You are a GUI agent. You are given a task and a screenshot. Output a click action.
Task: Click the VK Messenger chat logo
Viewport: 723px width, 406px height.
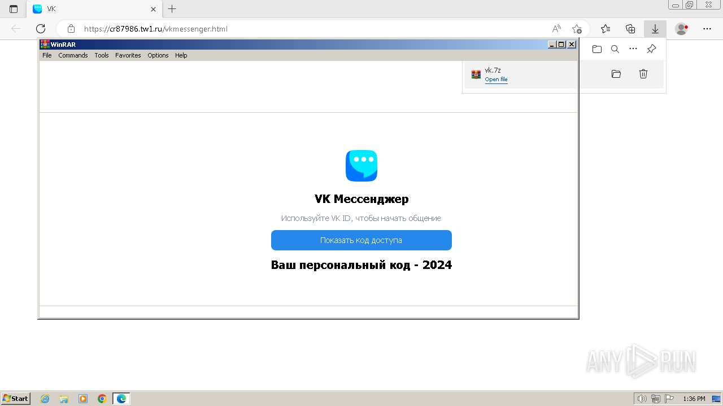tap(361, 166)
